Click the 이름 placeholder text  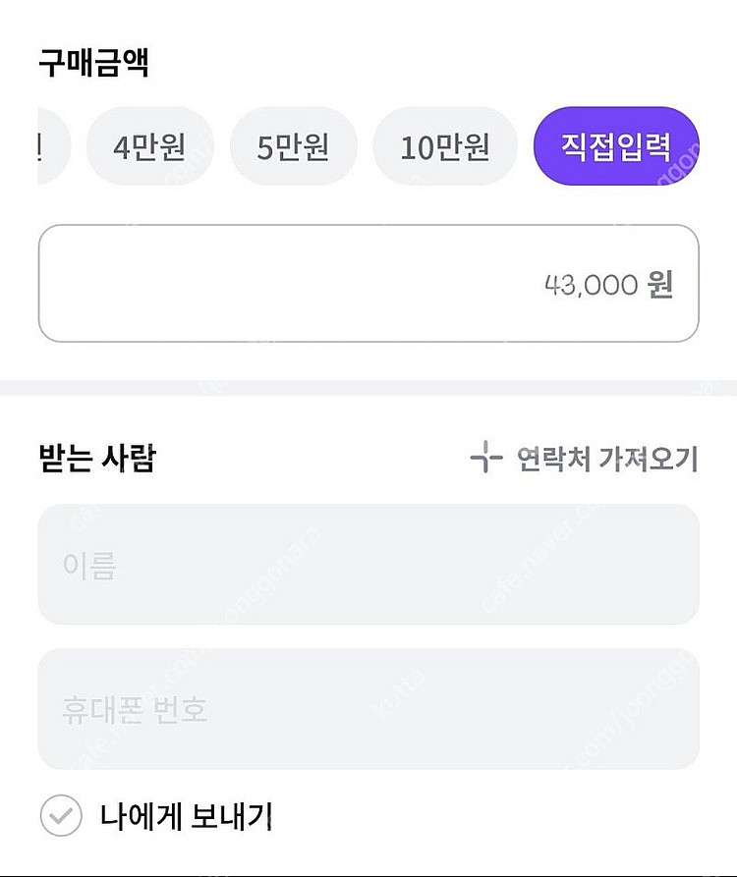click(x=89, y=566)
